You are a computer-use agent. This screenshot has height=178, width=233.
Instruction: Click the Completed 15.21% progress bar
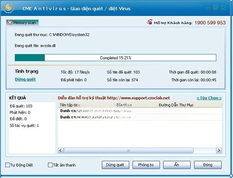116,57
